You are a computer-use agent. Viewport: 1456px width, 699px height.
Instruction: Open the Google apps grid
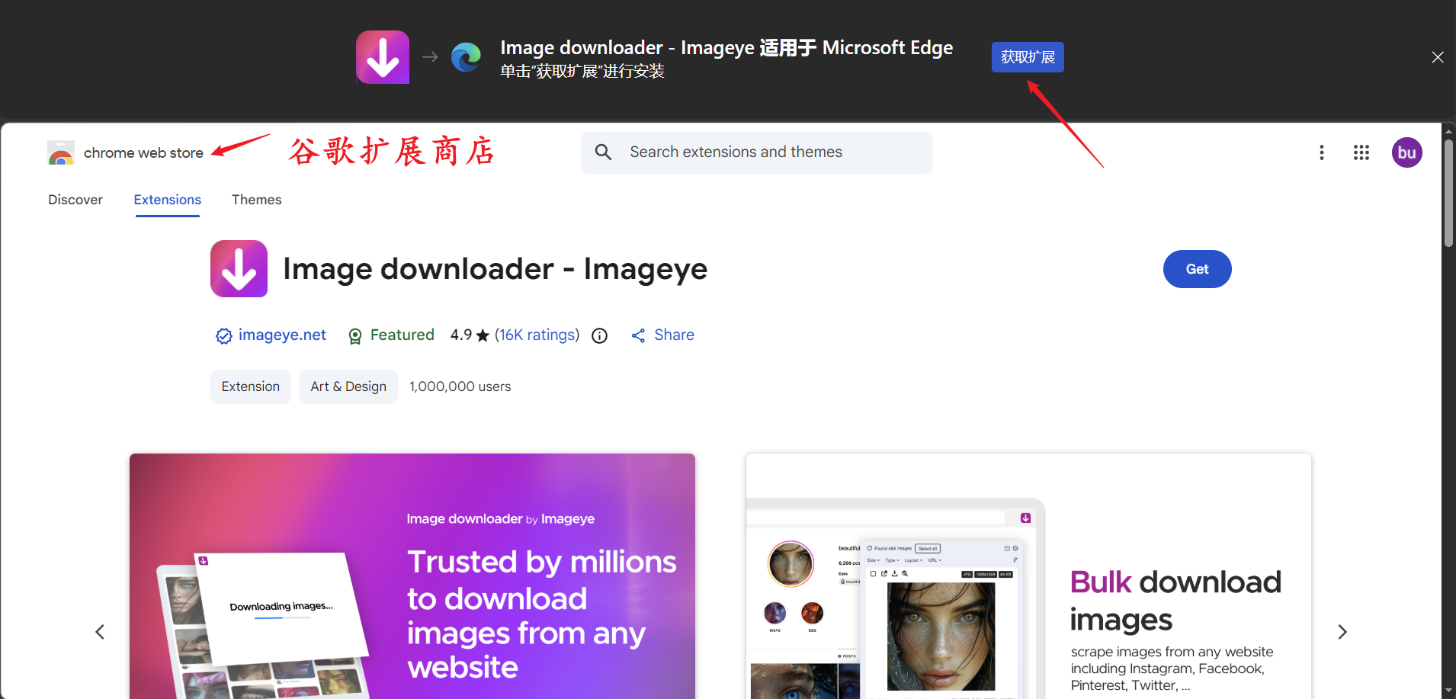point(1361,152)
